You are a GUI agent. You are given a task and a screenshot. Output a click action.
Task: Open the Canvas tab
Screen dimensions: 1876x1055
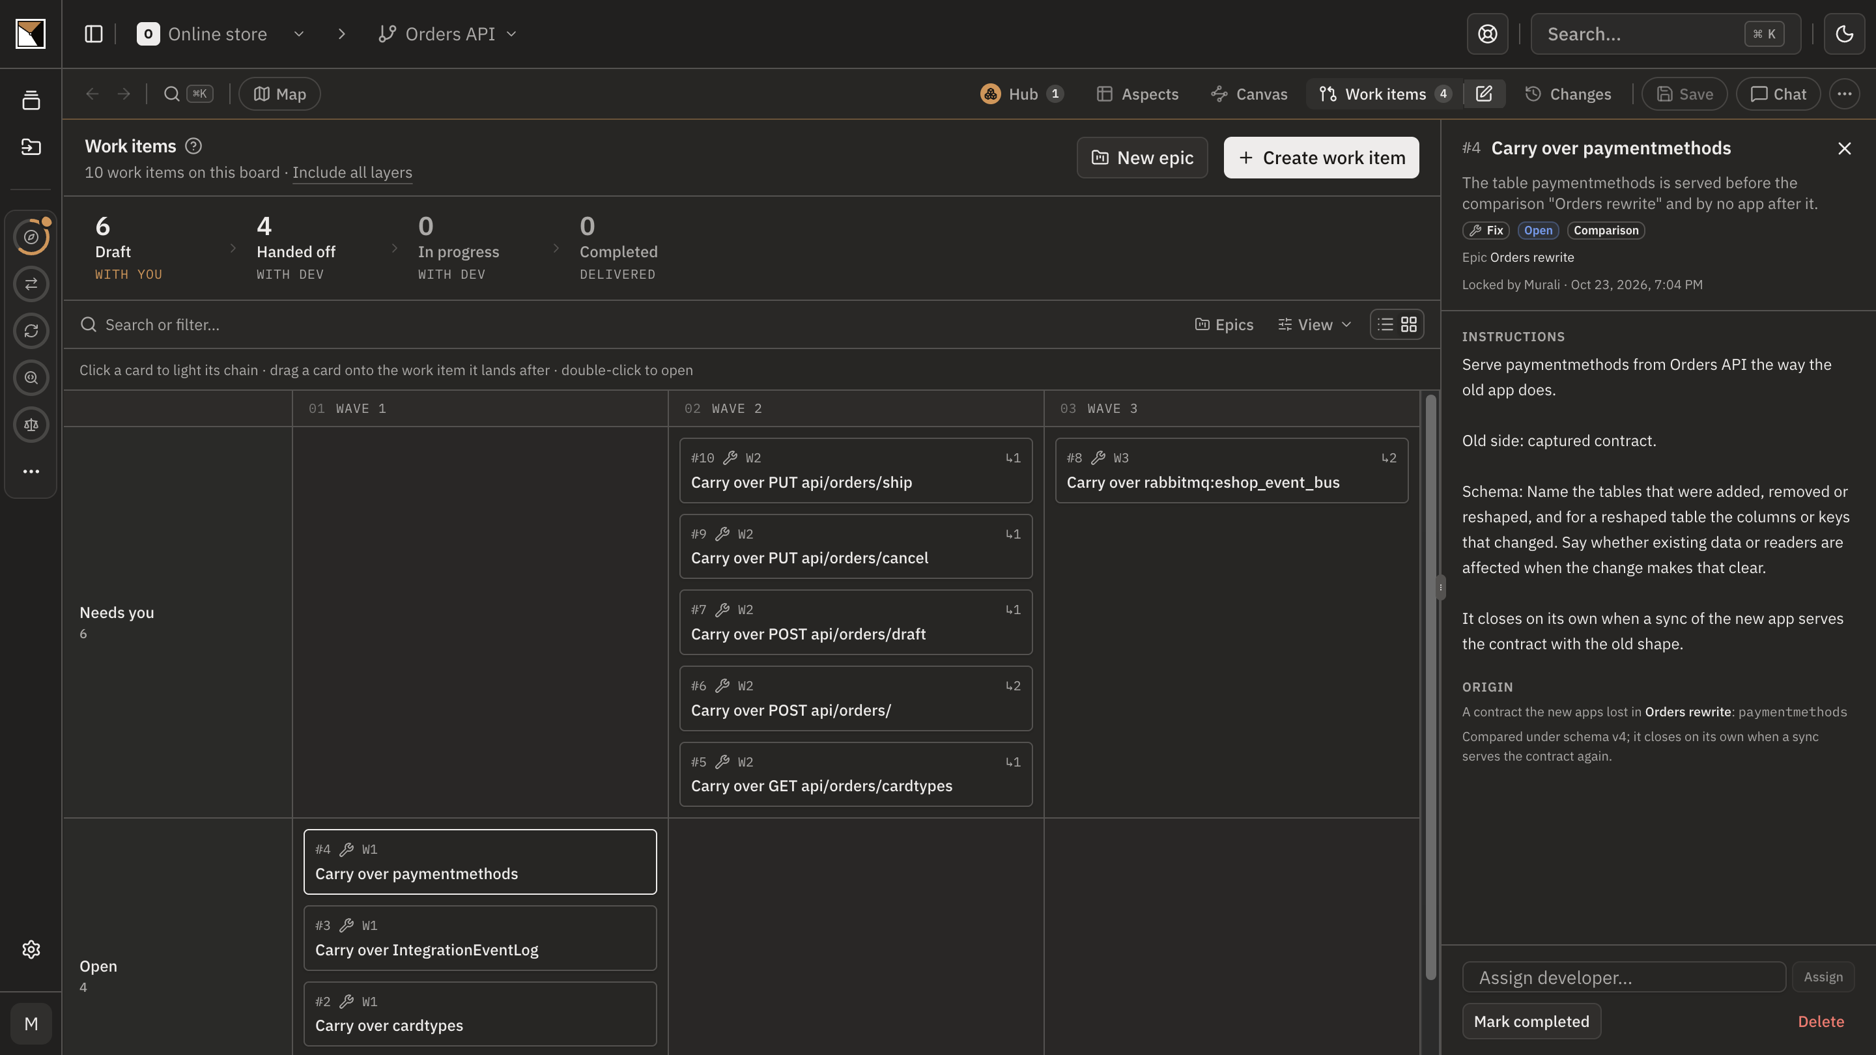(x=1250, y=94)
